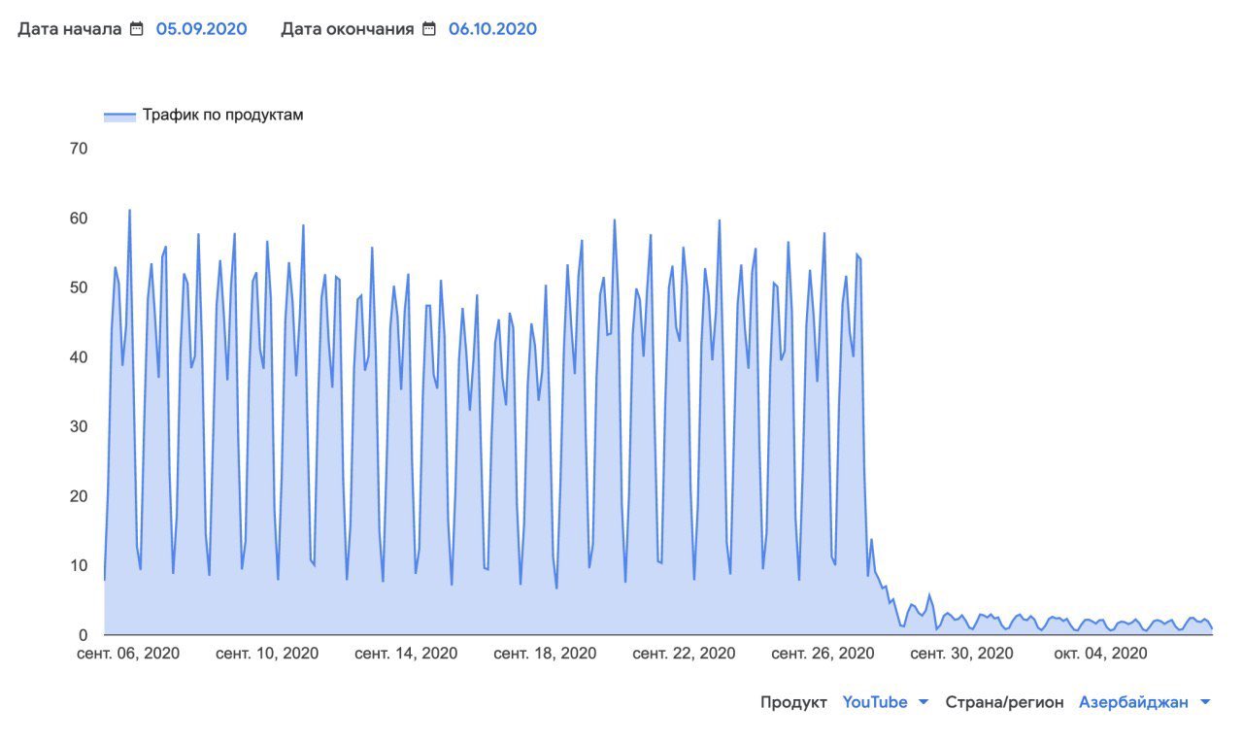Expand the Азербайджан region dropdown
Viewport: 1243px width, 741px height.
pyautogui.click(x=1145, y=702)
